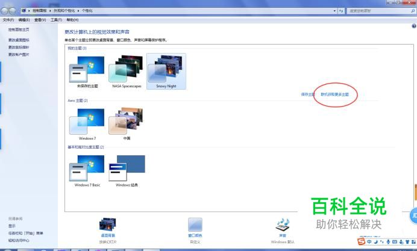Click the user account icon on IME bar
This screenshot has width=417, height=251.
pos(401,242)
